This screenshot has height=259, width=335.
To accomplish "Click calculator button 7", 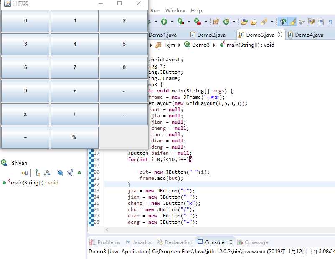I will (x=75, y=67).
